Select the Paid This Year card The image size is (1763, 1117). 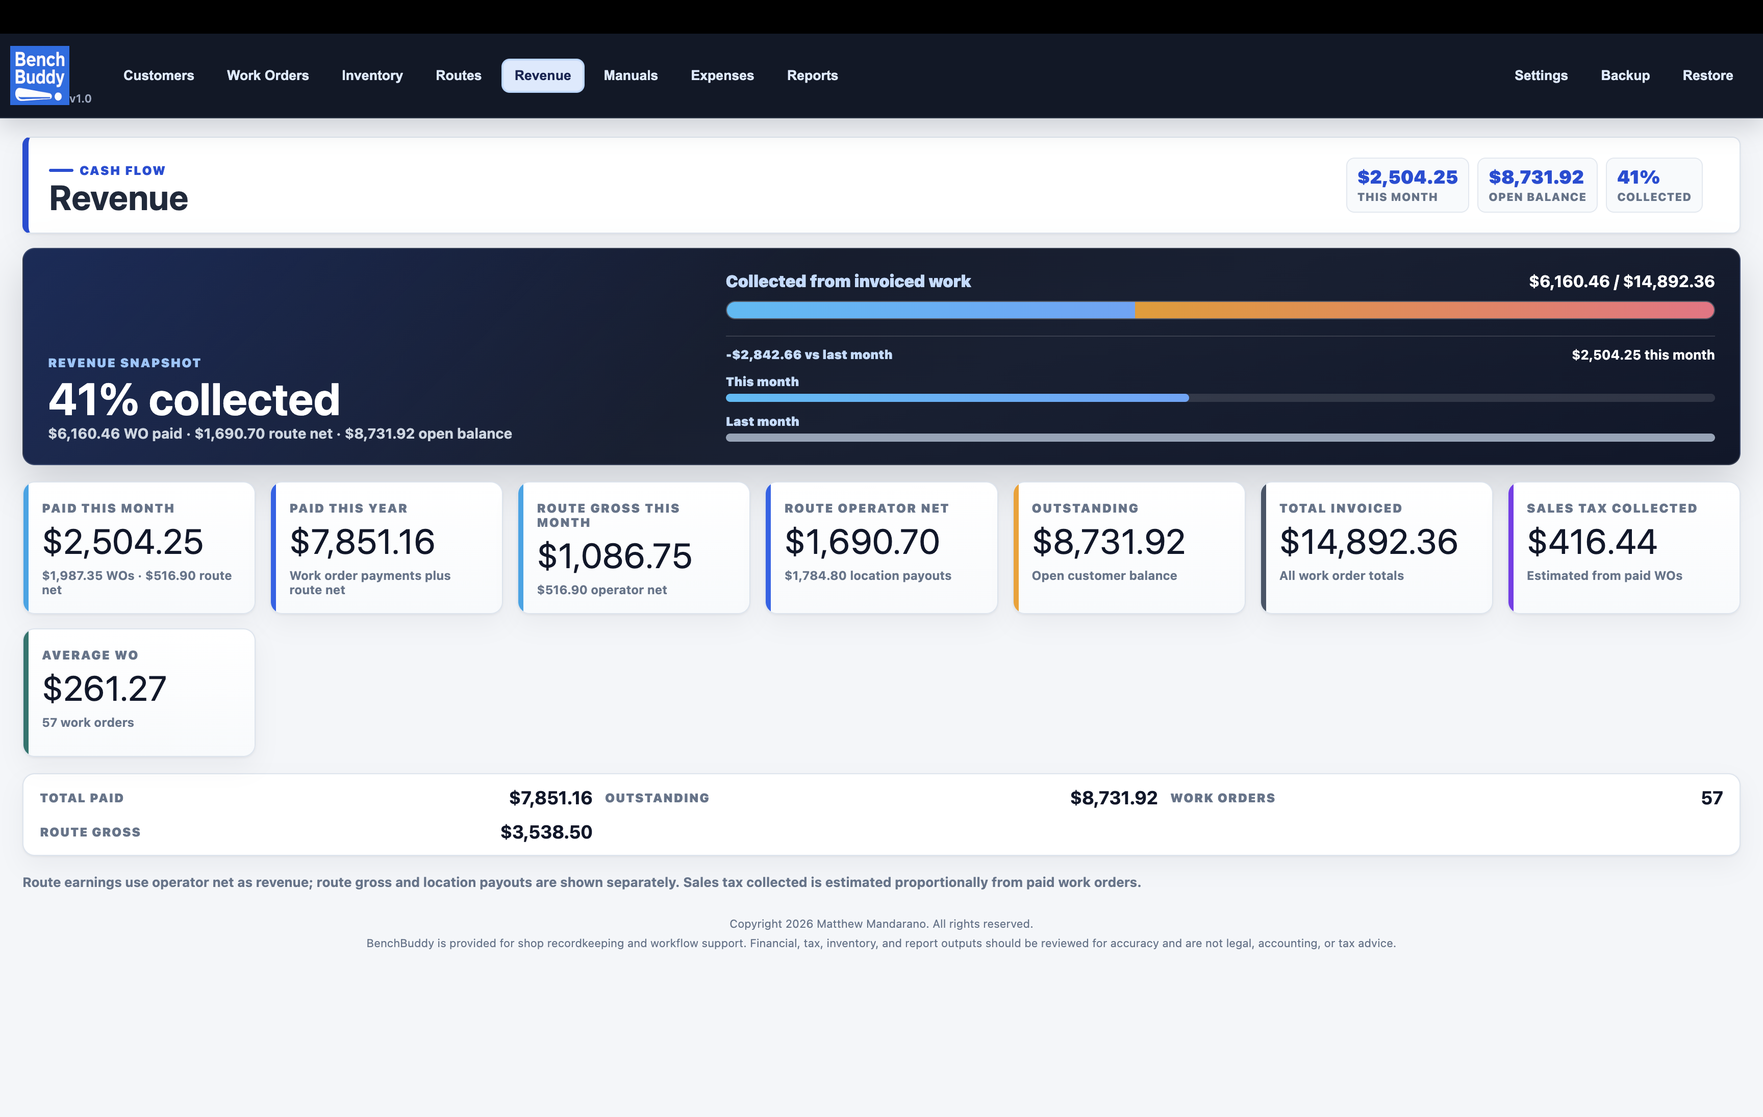[x=387, y=547]
